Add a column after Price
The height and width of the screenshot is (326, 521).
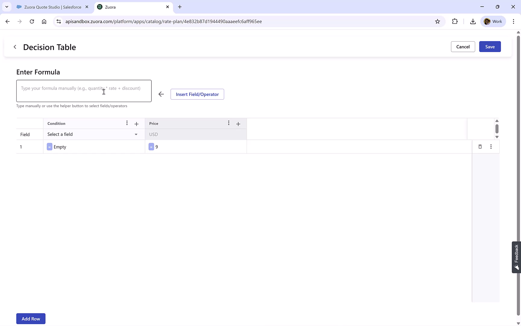[238, 124]
